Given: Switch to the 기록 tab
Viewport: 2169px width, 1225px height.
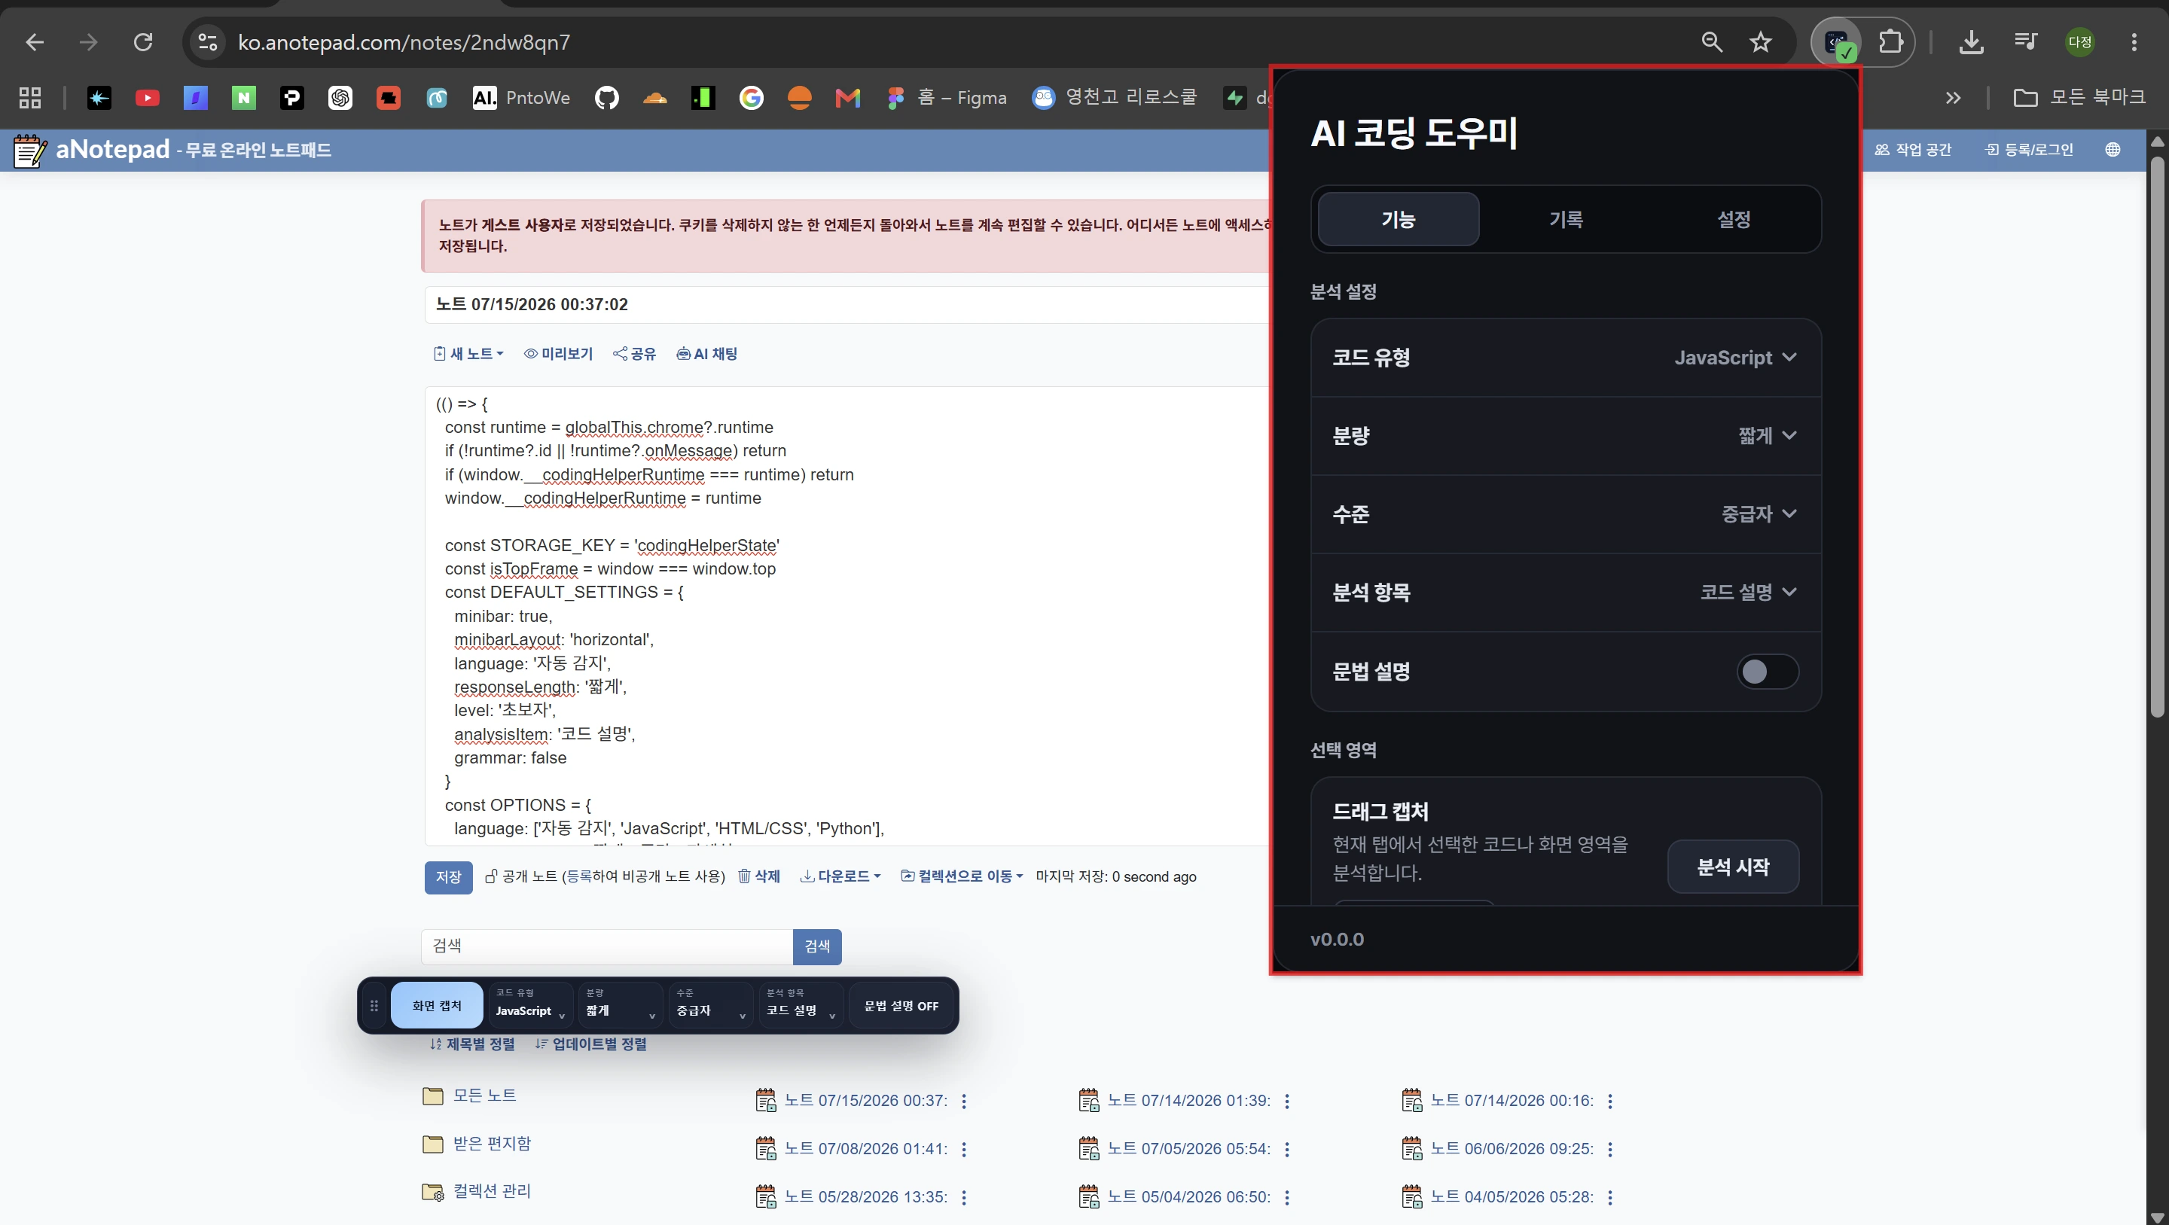Looking at the screenshot, I should click(x=1566, y=219).
